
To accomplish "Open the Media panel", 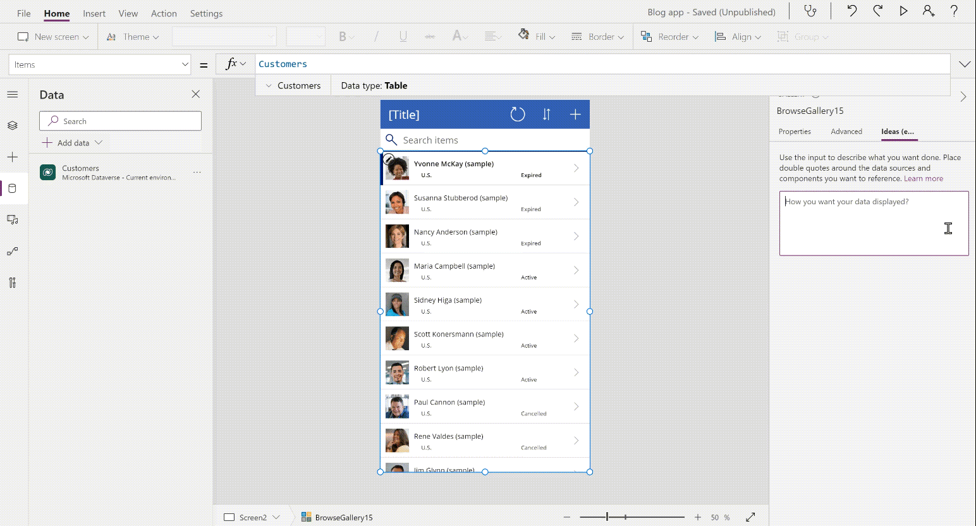I will [13, 219].
